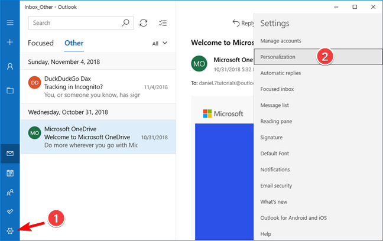Open Outlook for Android and iOS
383x241 pixels.
318,218
